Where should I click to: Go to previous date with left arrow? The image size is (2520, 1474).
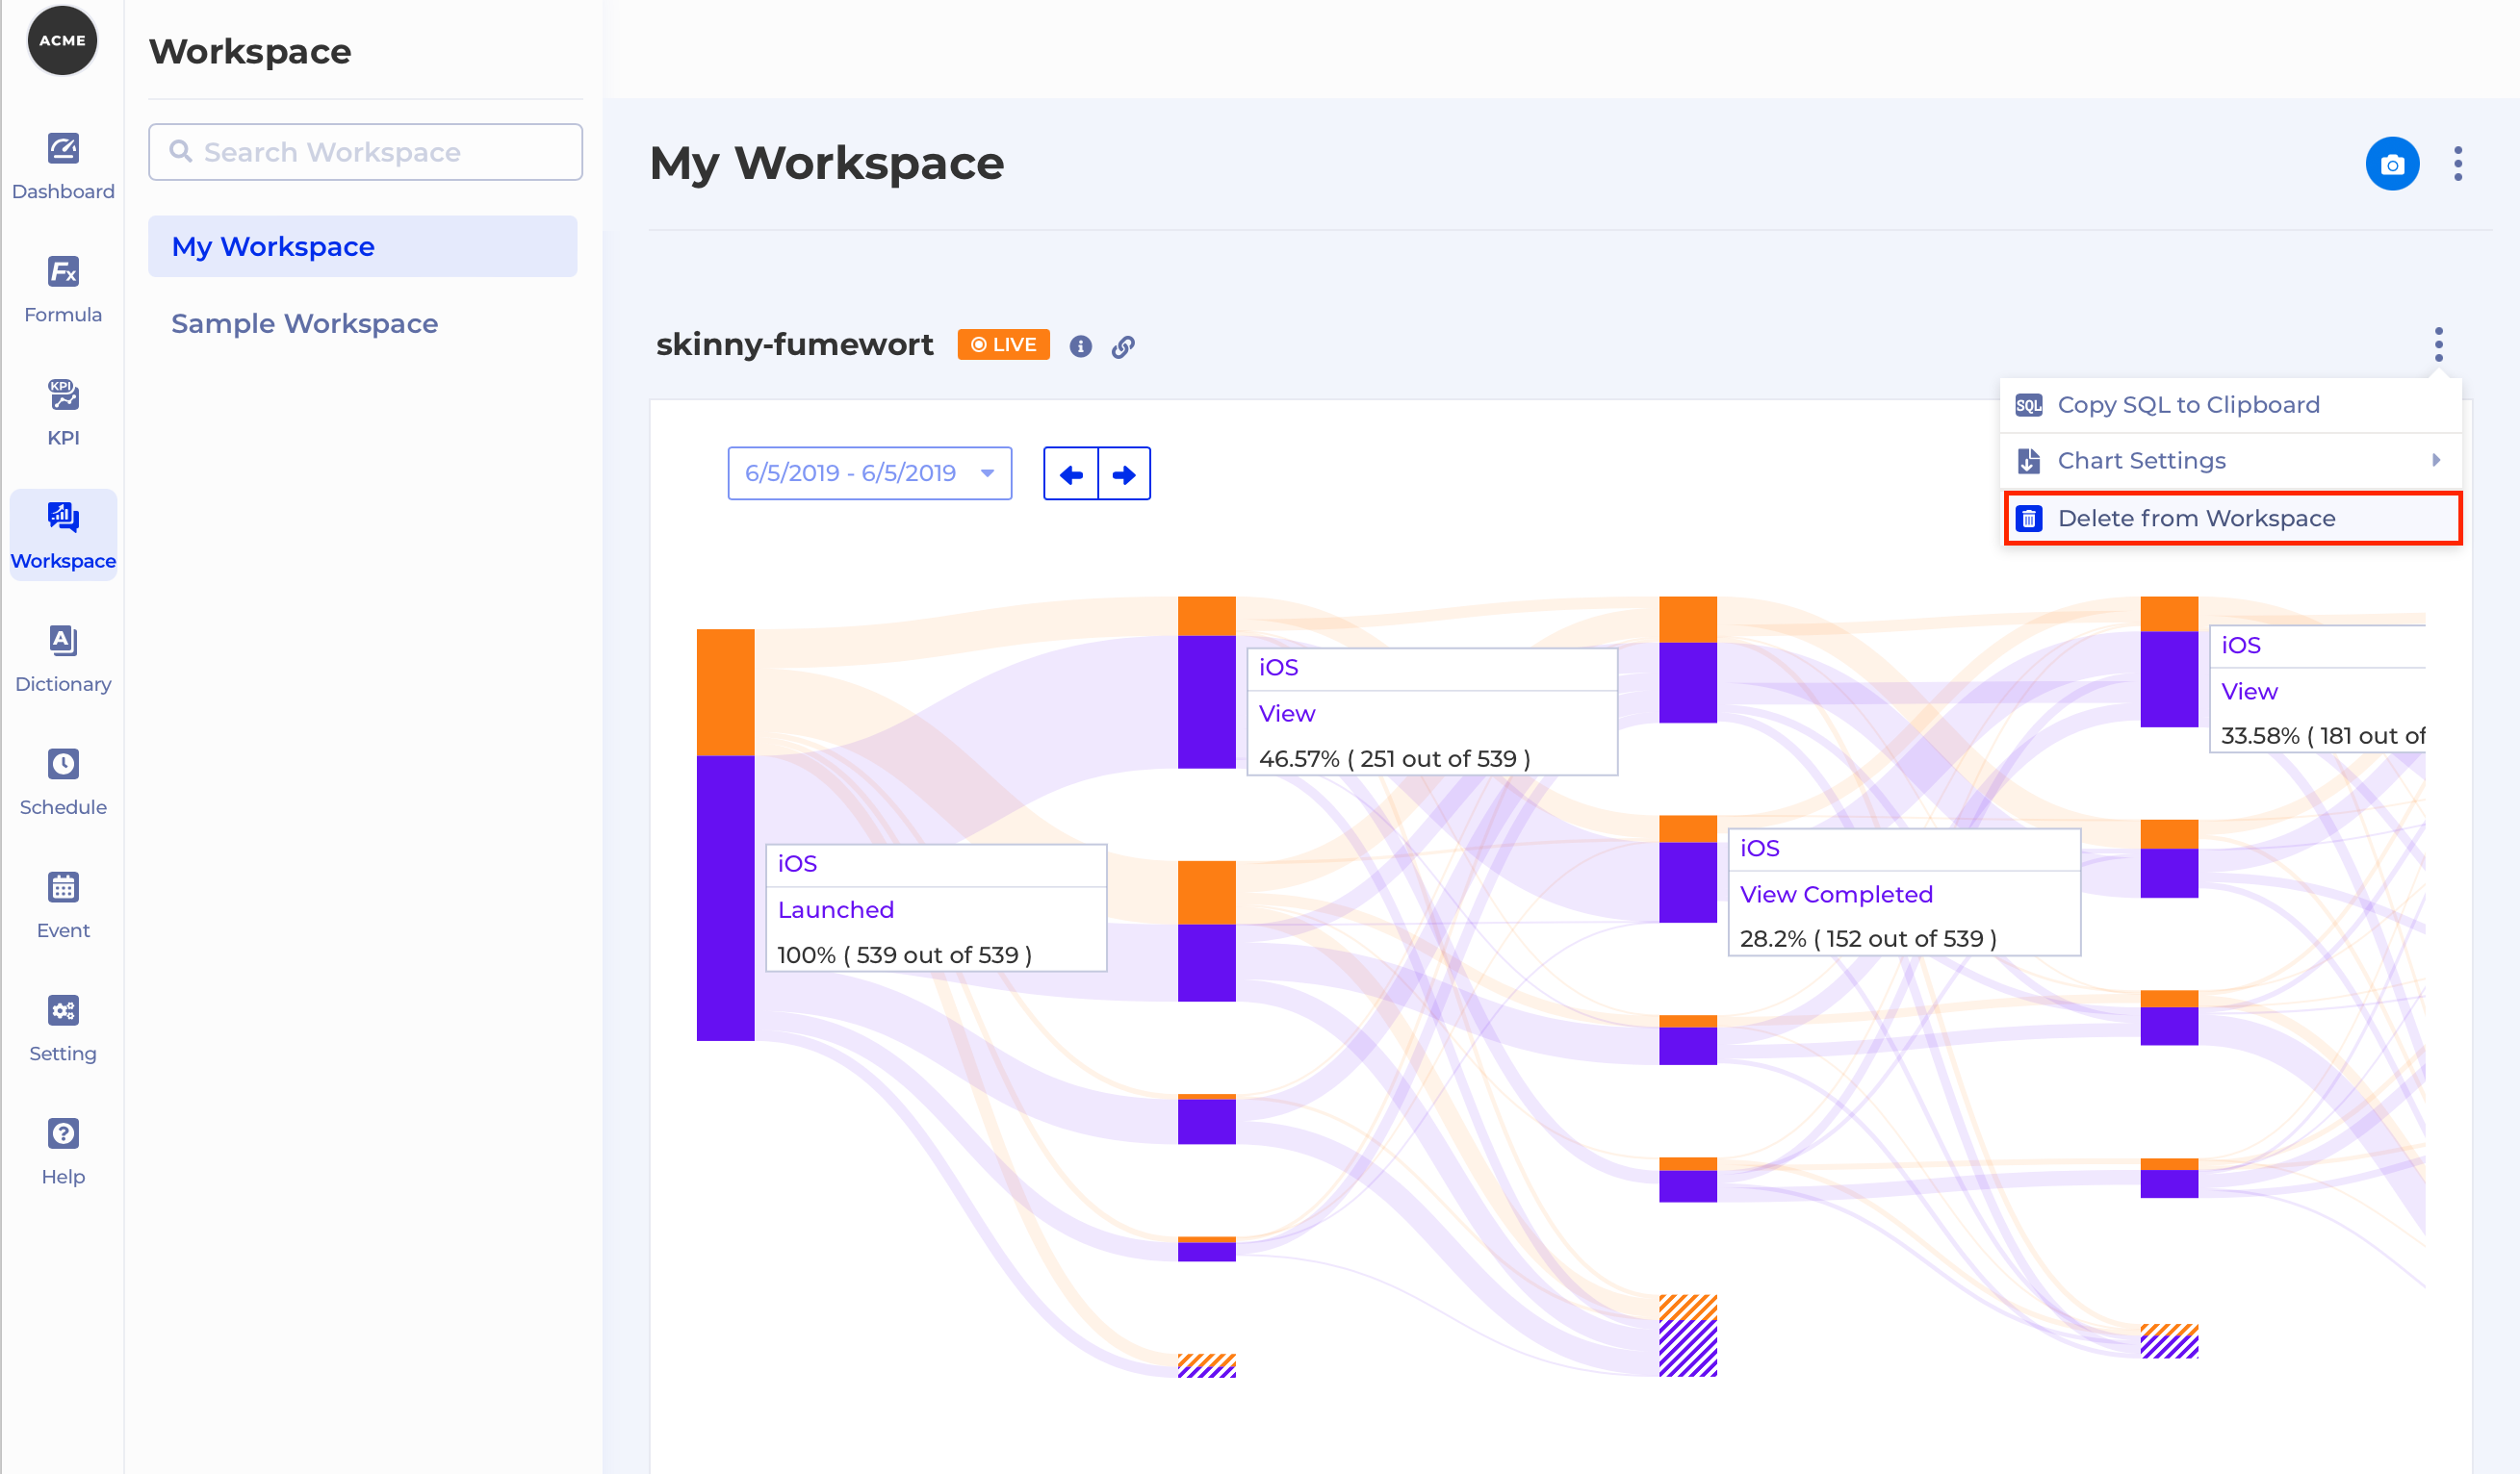[1071, 474]
